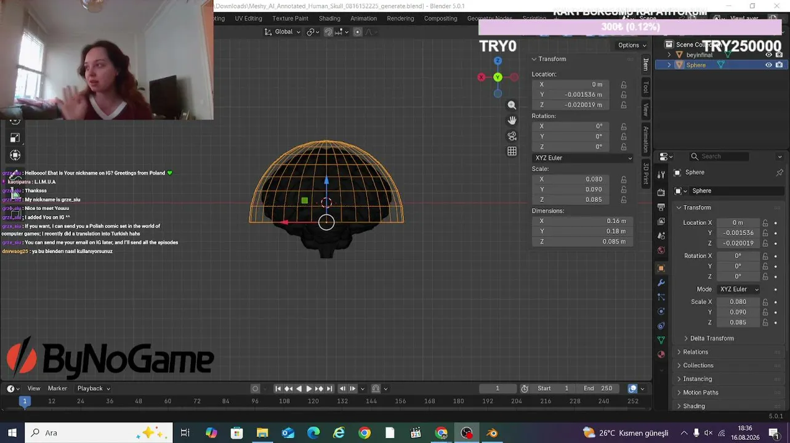Open the View Layer properties tab icon
Viewport: 790px width, 443px height.
[661, 221]
